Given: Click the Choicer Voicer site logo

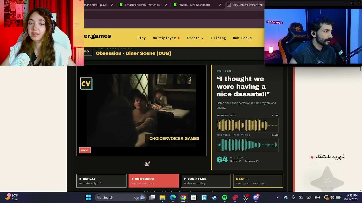Looking at the screenshot, I should pos(97,36).
